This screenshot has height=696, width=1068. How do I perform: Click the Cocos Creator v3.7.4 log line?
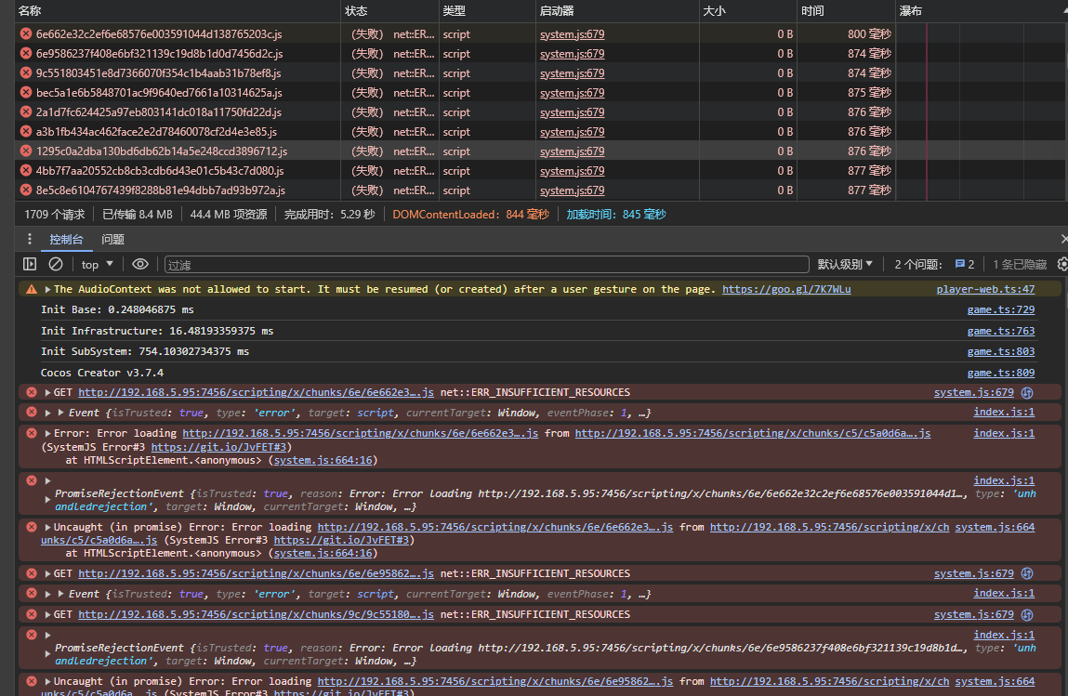102,374
